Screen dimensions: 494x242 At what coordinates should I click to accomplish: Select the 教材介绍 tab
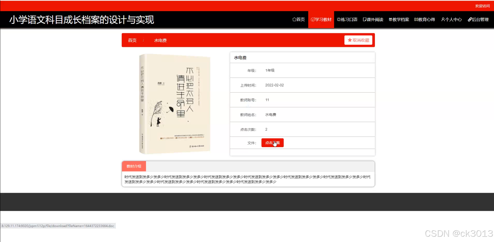click(134, 166)
